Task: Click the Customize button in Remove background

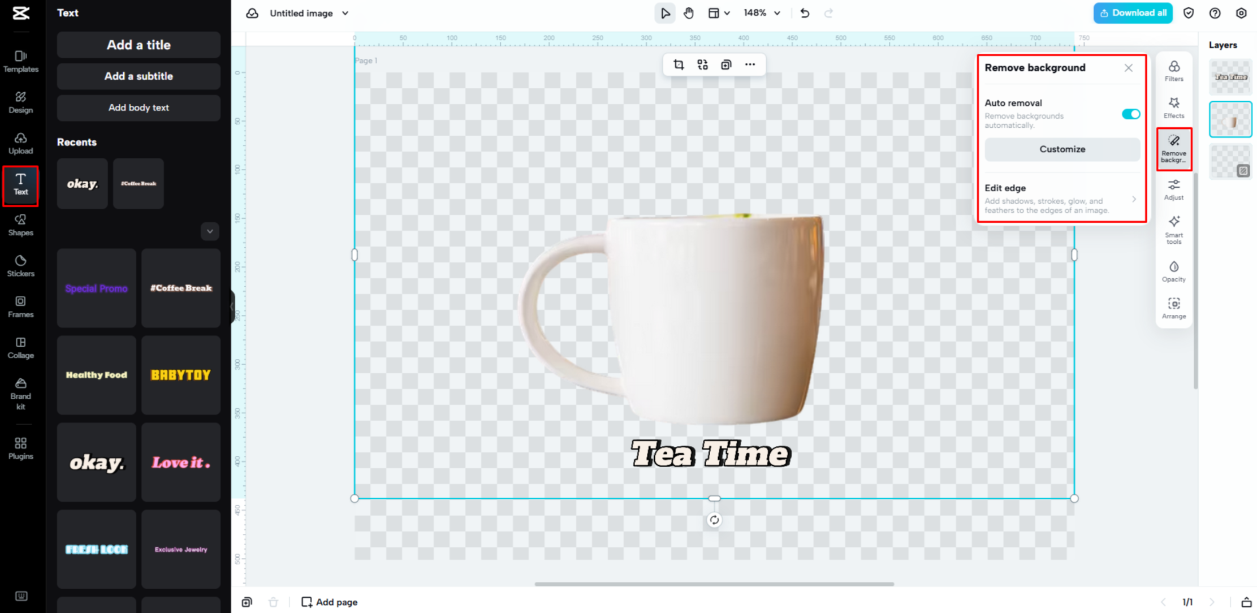Action: pyautogui.click(x=1062, y=149)
